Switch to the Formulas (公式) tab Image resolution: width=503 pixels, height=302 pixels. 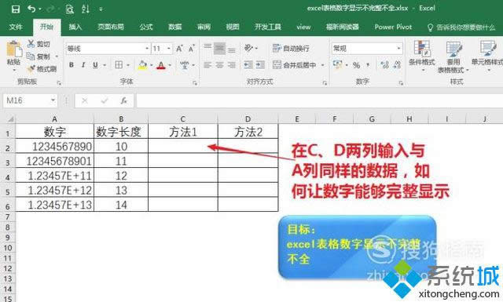click(146, 27)
